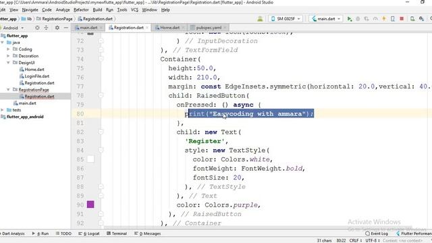
Task: Open the Code menu
Action: pyautogui.click(x=47, y=10)
